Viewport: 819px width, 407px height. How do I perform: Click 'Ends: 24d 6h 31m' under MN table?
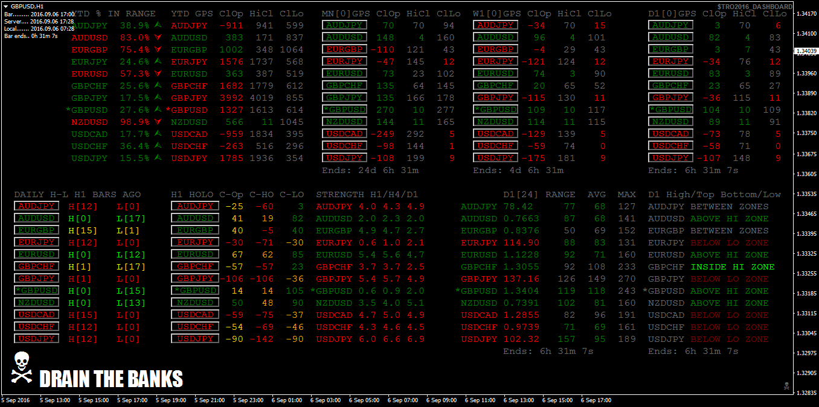(x=370, y=170)
